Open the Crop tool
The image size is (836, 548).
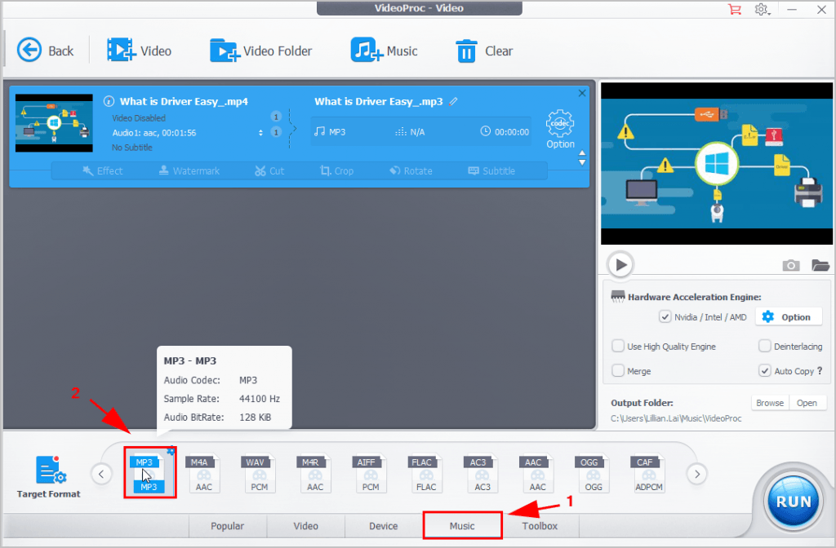click(336, 171)
